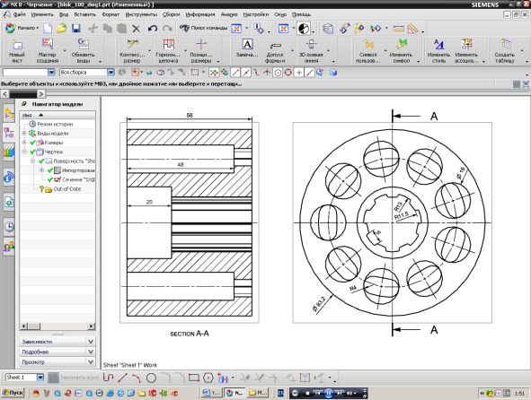The image size is (531, 400).
Task: Click the Новый лист tool
Action: [17, 51]
